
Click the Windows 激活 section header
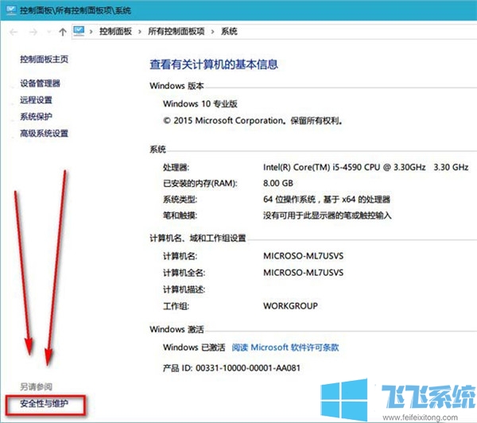(176, 330)
